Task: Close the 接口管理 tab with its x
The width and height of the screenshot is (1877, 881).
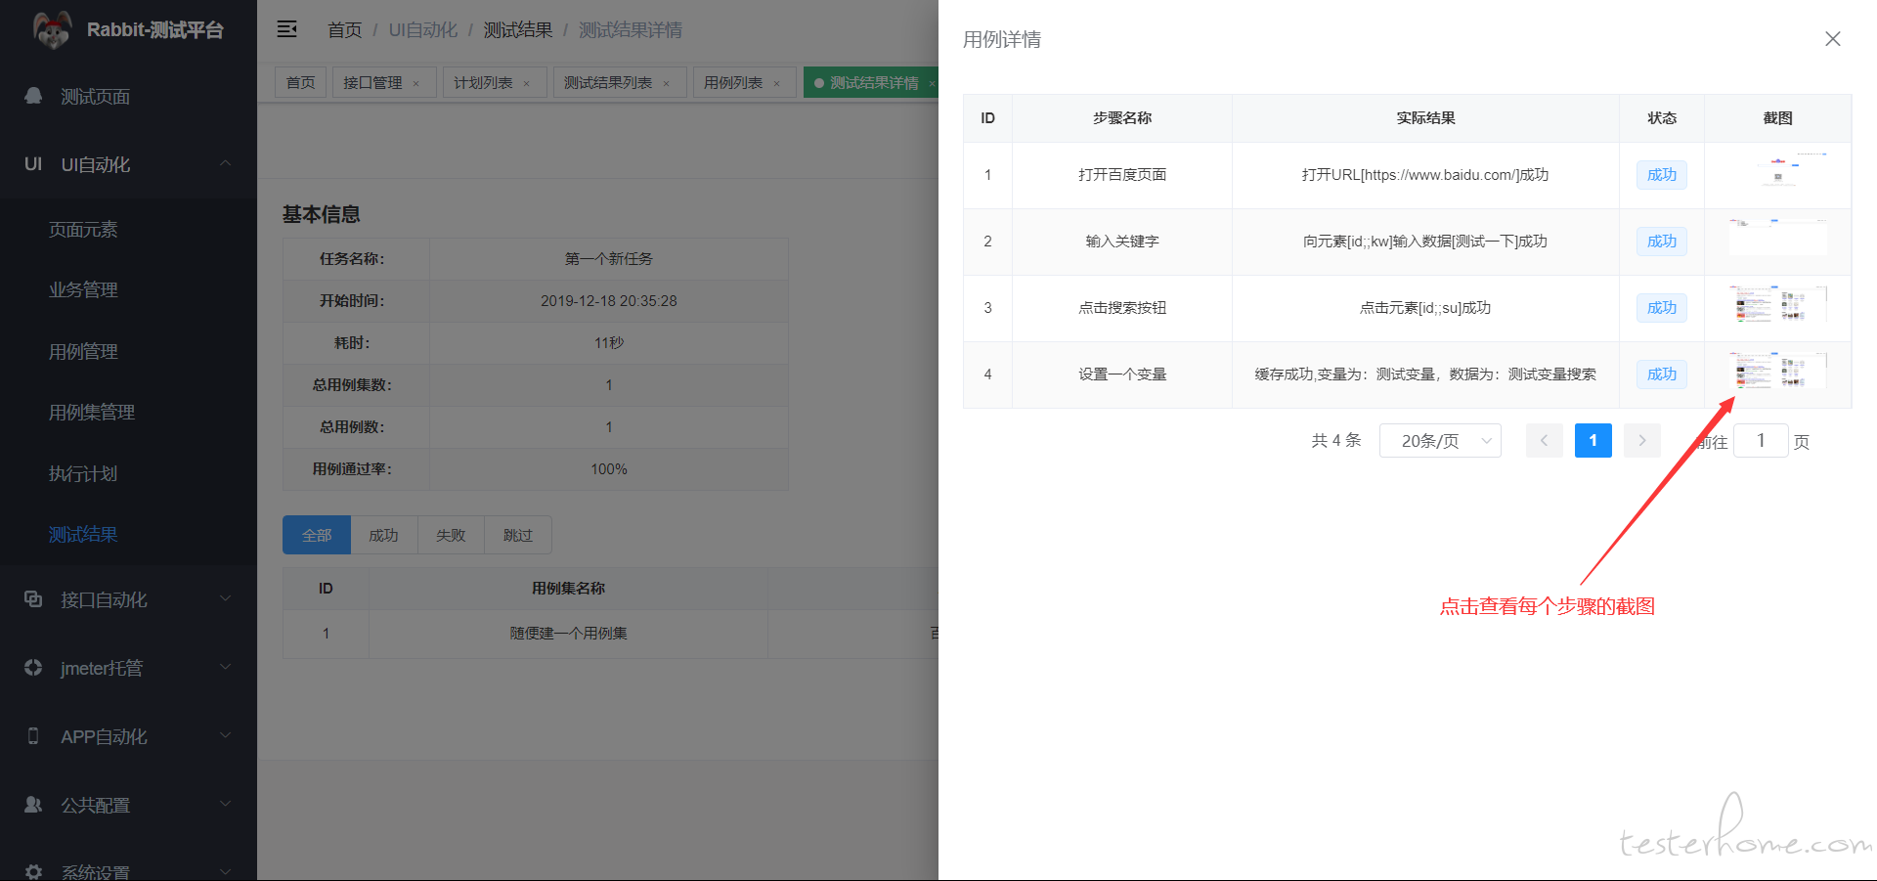Action: (416, 83)
